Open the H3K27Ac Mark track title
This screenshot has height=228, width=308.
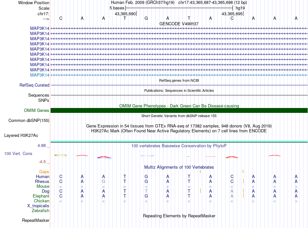[179, 131]
